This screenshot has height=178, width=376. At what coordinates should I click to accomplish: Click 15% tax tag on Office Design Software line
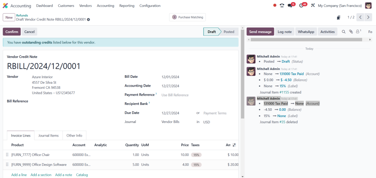[196, 165]
